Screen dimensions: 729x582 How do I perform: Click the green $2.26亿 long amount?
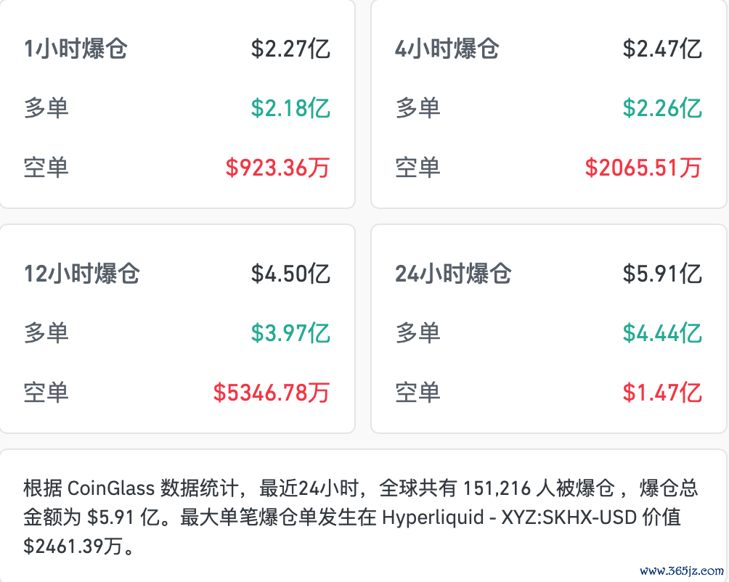click(x=662, y=108)
